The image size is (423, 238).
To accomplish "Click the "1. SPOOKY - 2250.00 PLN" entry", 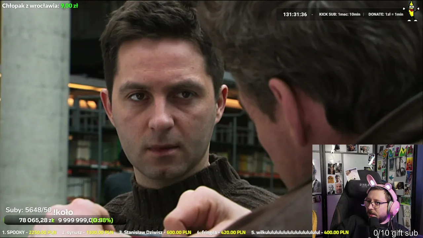I will click(x=29, y=232).
